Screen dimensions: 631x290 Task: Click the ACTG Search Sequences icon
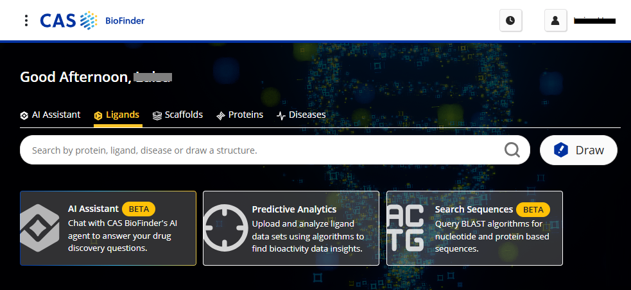coord(406,228)
